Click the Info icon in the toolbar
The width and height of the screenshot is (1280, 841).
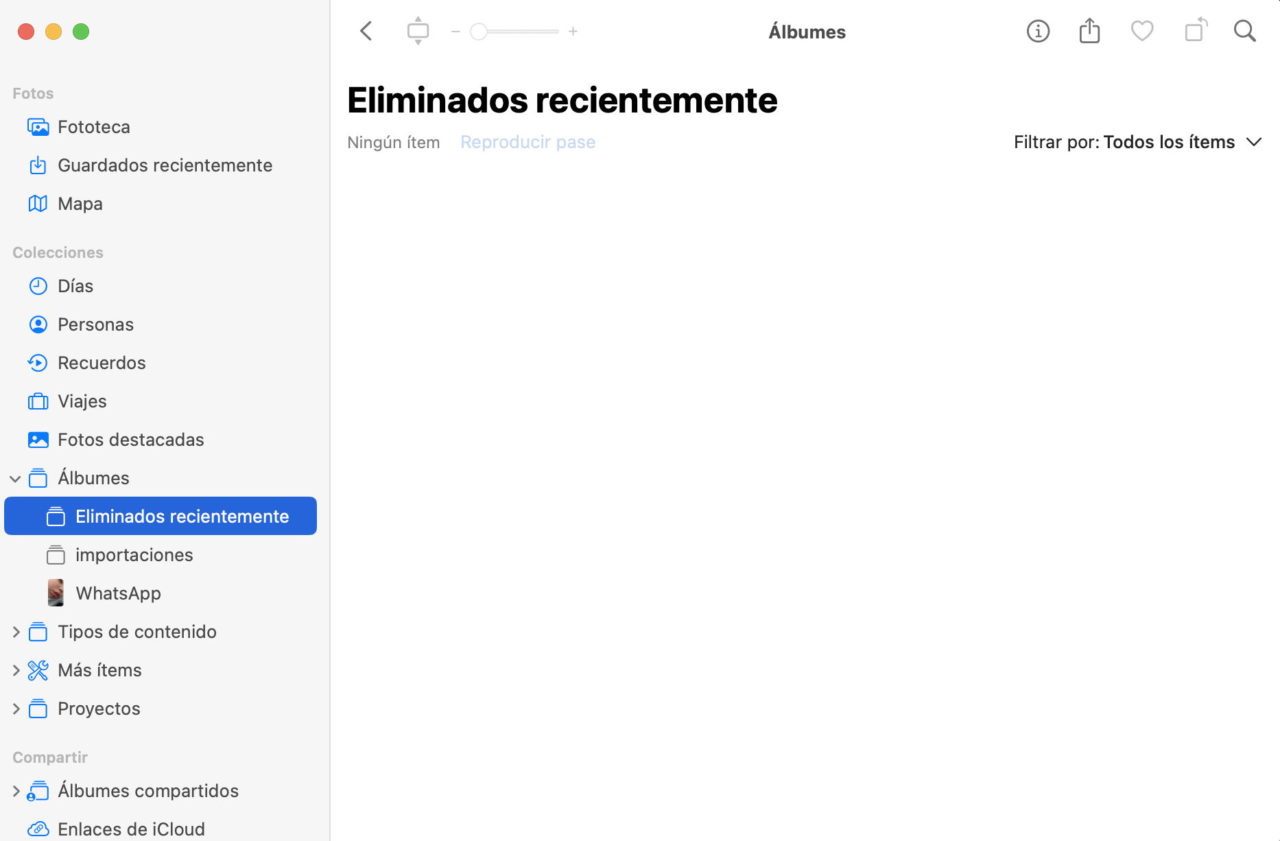[x=1038, y=31]
